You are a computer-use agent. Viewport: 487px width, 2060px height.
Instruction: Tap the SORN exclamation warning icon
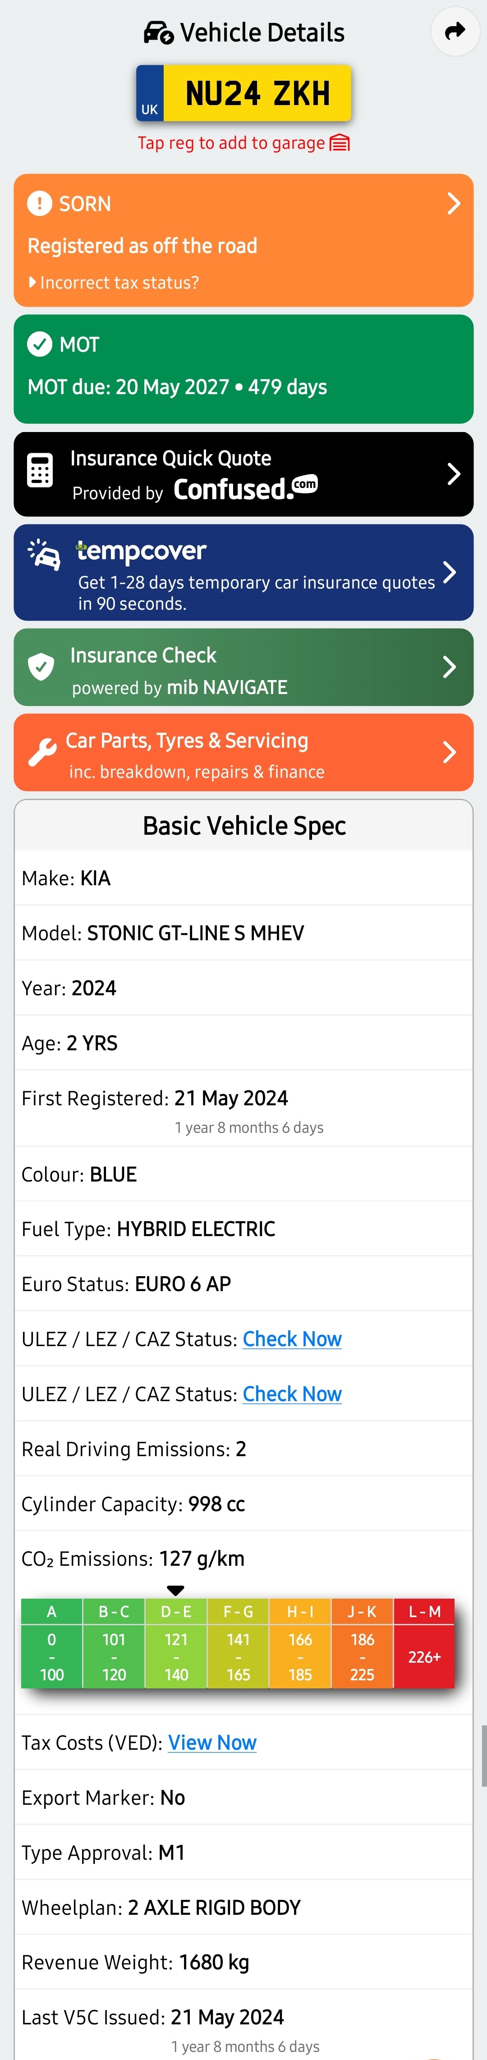click(39, 203)
